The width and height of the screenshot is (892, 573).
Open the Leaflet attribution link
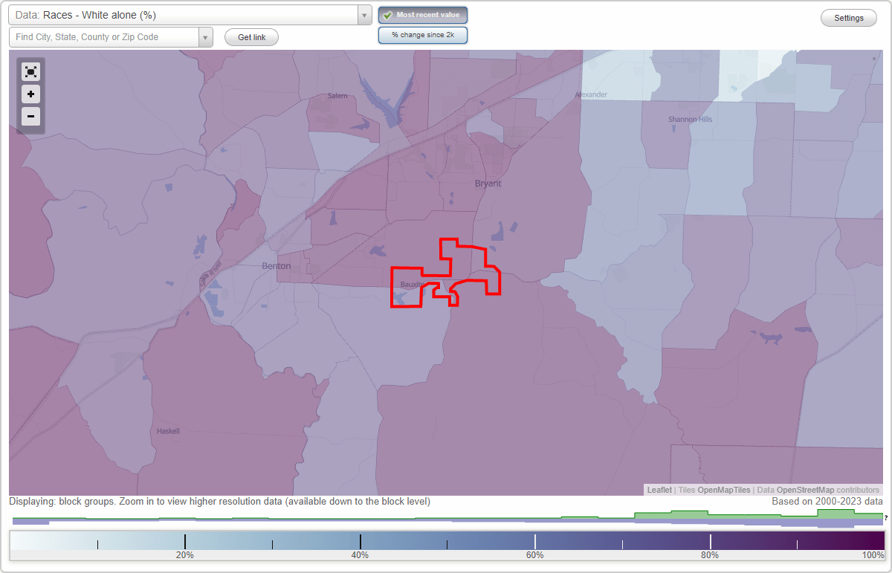click(659, 490)
